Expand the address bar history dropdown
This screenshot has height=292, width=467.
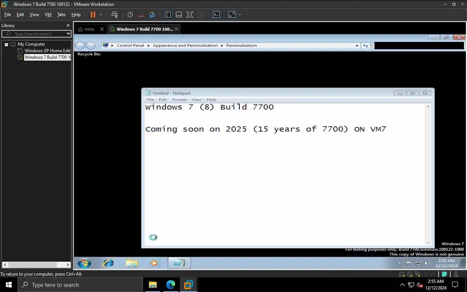click(357, 46)
